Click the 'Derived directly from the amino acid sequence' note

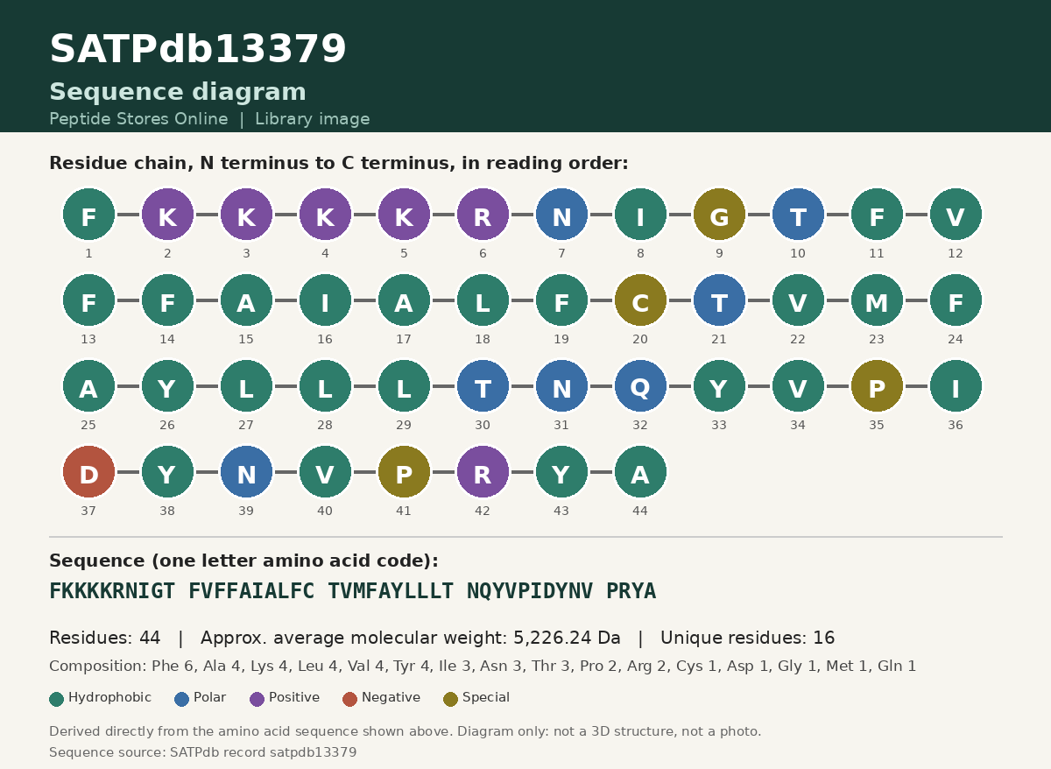tap(406, 731)
